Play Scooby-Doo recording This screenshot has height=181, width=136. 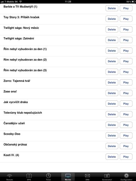[126, 135]
